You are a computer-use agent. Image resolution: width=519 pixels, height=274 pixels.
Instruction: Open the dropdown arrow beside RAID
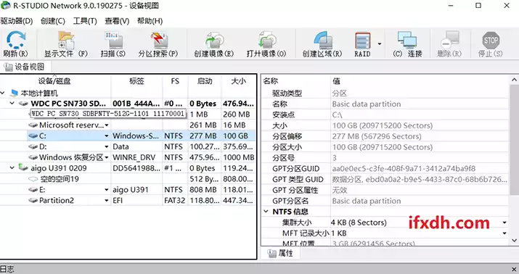point(380,43)
